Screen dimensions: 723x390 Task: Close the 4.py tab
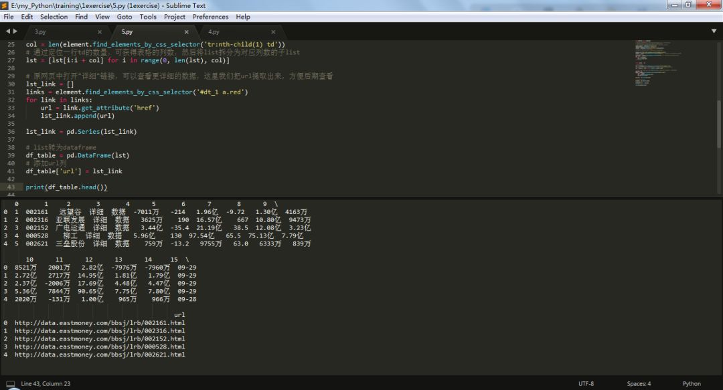pyautogui.click(x=273, y=31)
